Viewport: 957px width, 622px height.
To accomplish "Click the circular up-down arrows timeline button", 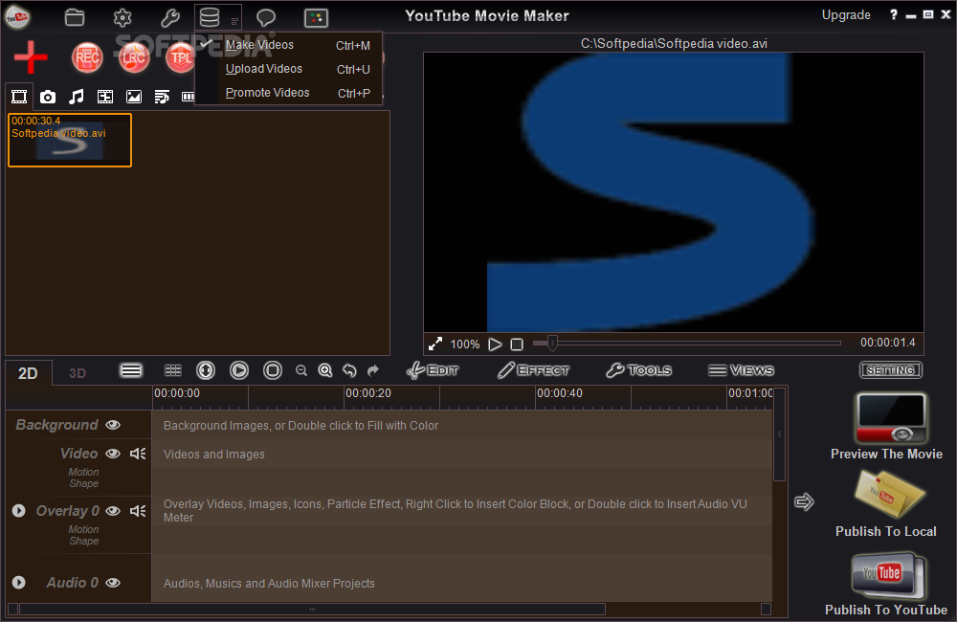I will coord(206,370).
